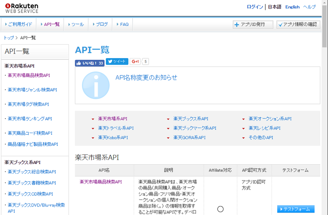Open ブログ in the navigation bar
The width and height of the screenshot is (328, 215).
pyautogui.click(x=100, y=25)
